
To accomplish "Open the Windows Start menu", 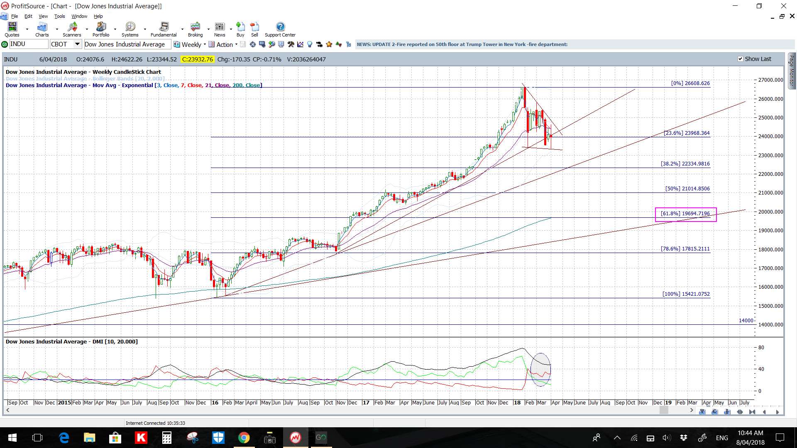I will click(12, 438).
